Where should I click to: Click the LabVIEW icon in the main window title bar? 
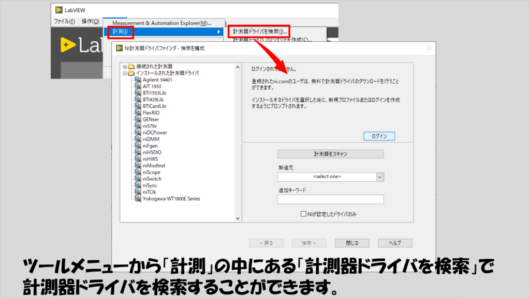click(59, 10)
